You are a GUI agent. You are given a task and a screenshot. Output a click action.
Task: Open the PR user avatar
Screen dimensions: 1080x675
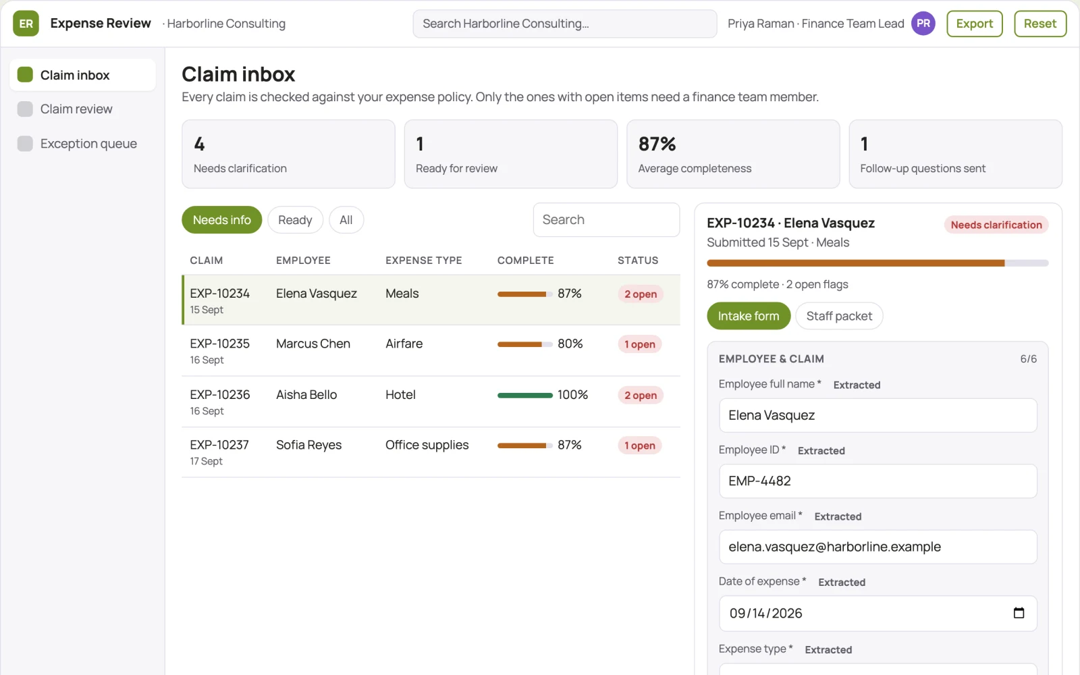[923, 24]
